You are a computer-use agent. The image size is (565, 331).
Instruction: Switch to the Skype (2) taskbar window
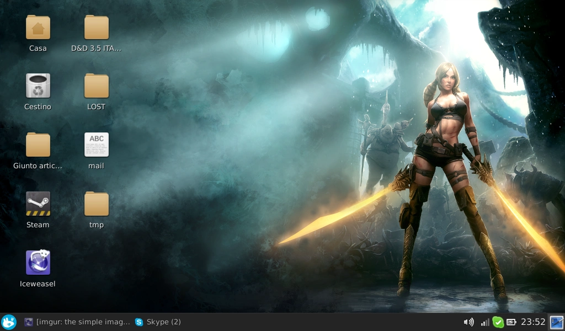158,322
